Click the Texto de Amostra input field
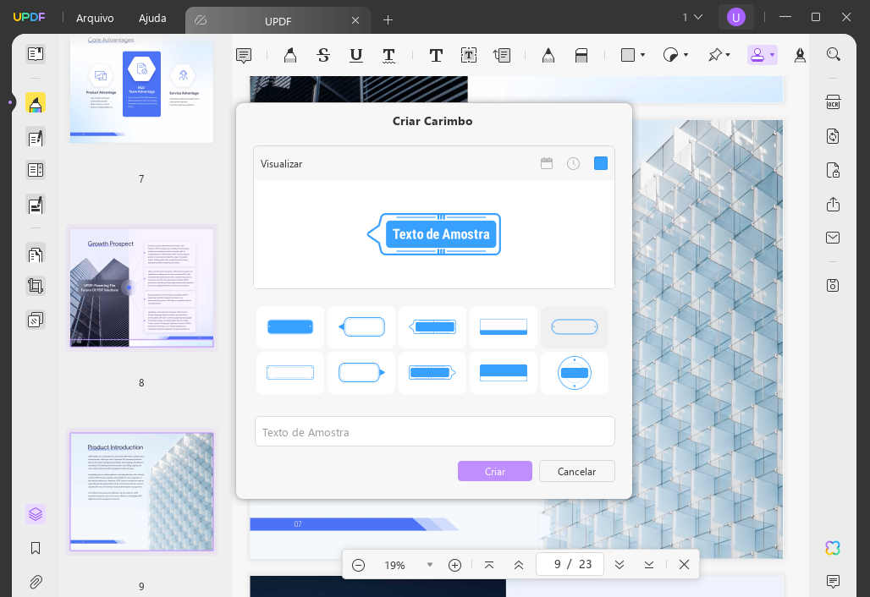Image resolution: width=870 pixels, height=597 pixels. tap(434, 431)
